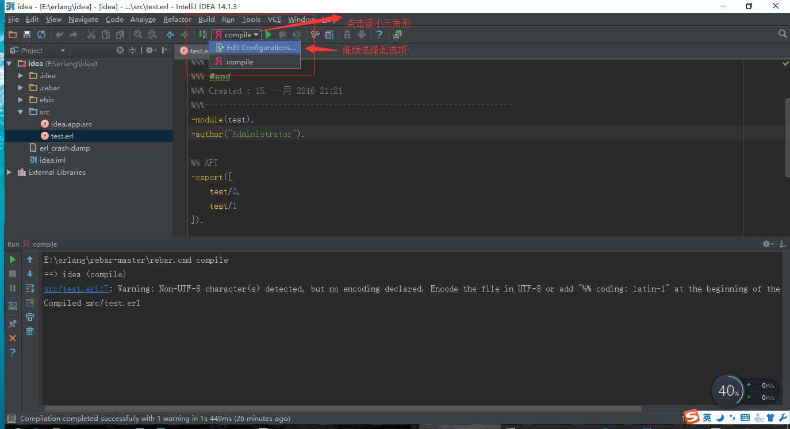This screenshot has width=790, height=429.
Task: Click the Help question mark in toolbar
Action: point(379,35)
